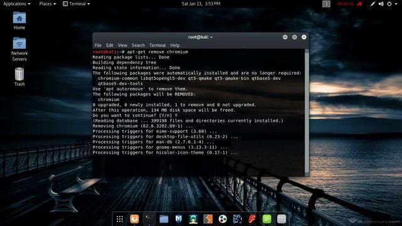Viewport: 402px width, 226px height.
Task: Open the View menu in the terminal window
Action: pyautogui.click(x=122, y=45)
